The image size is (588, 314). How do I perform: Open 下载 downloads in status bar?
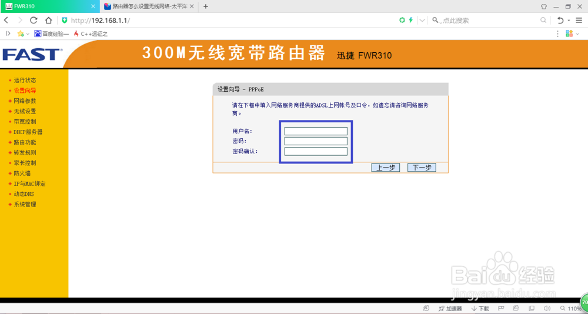coord(480,308)
